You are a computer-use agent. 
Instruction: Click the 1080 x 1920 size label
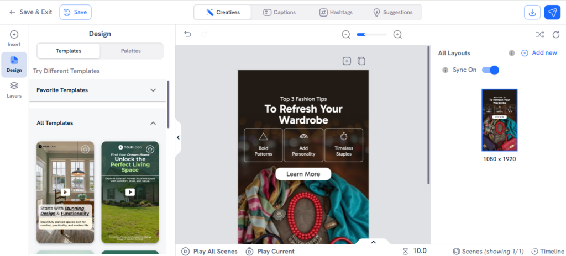(500, 159)
